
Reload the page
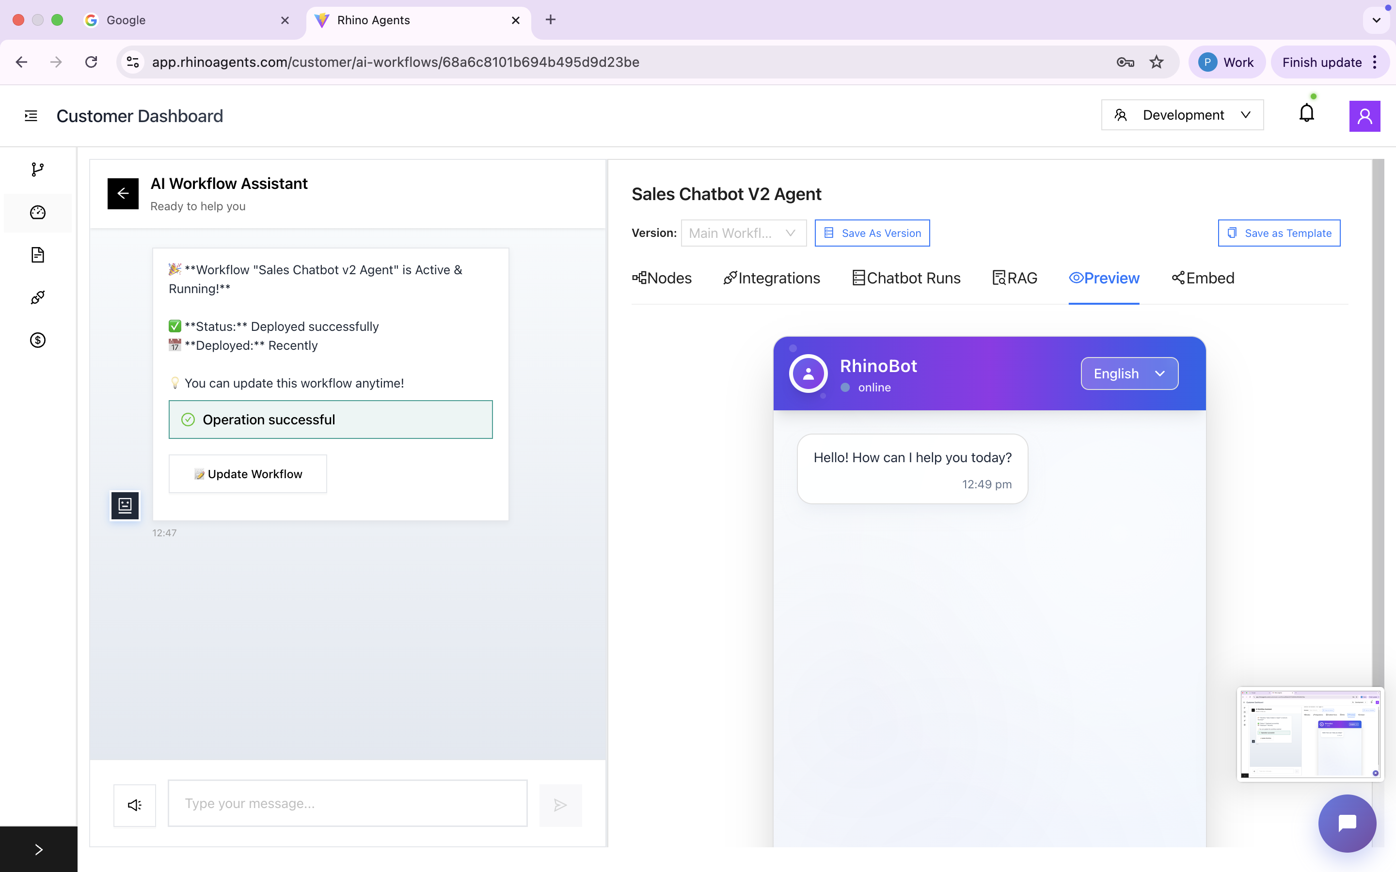pyautogui.click(x=91, y=62)
